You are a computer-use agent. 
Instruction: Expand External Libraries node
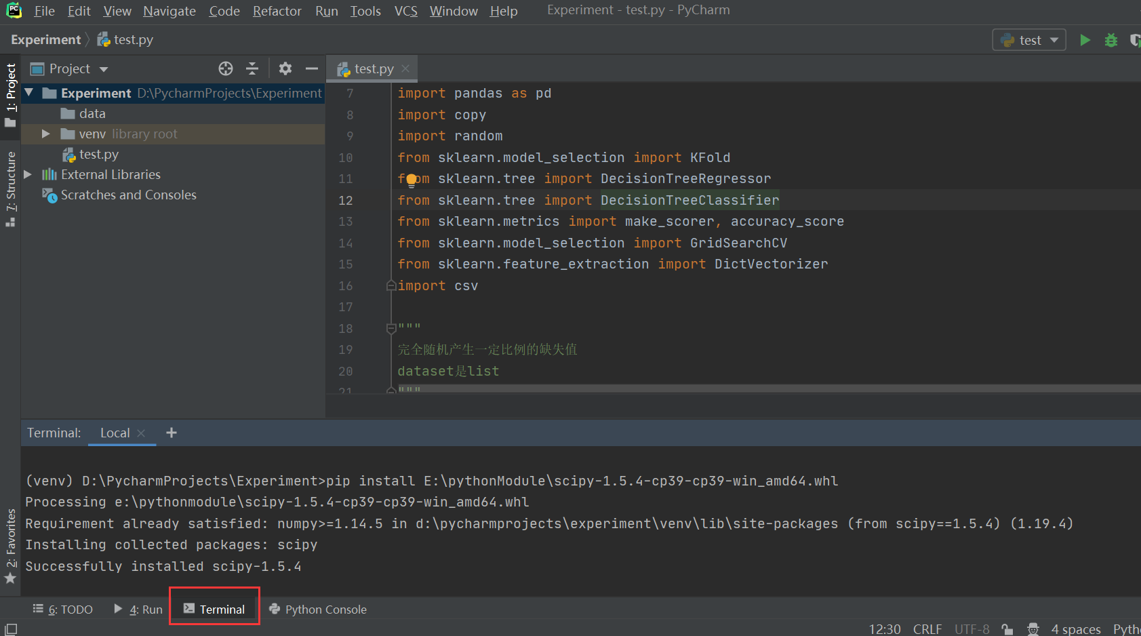pos(28,174)
